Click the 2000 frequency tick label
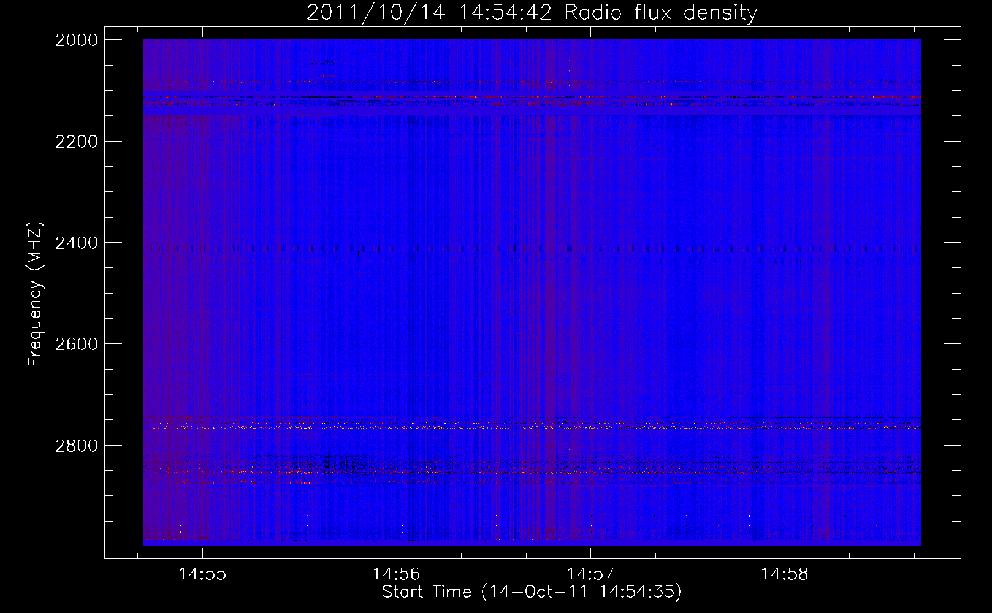 [76, 40]
